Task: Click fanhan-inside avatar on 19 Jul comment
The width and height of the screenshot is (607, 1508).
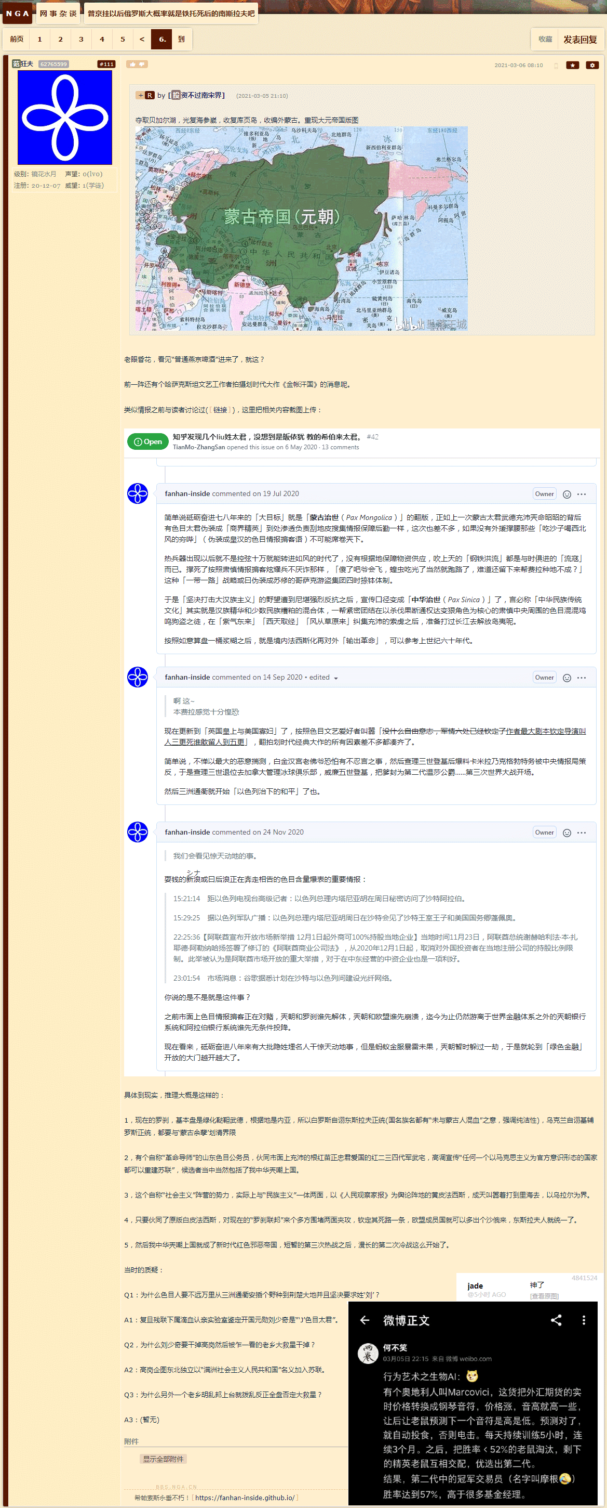Action: coord(138,493)
